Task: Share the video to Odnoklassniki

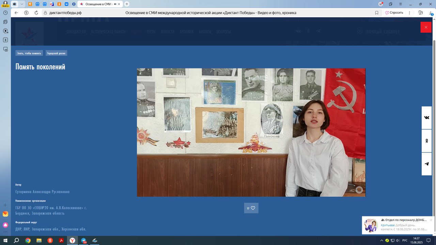Action: pos(427,141)
